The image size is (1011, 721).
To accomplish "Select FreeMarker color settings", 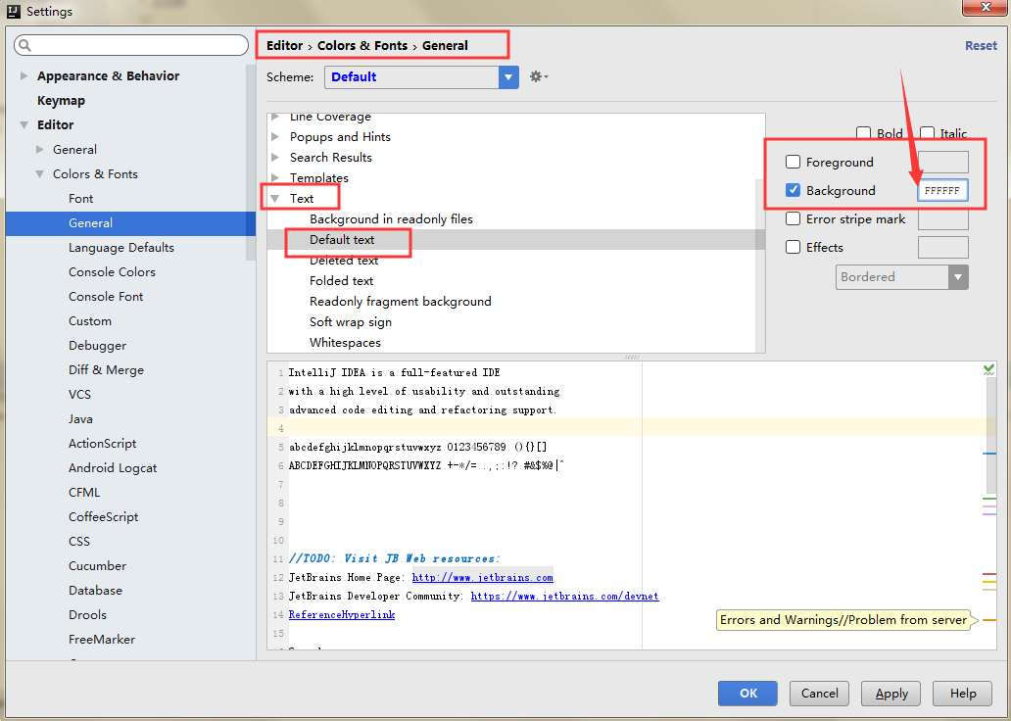I will [102, 639].
